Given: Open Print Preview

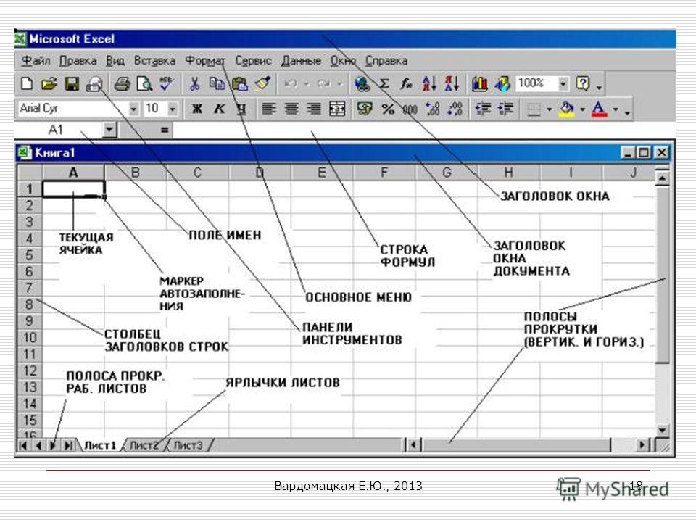Looking at the screenshot, I should (145, 83).
